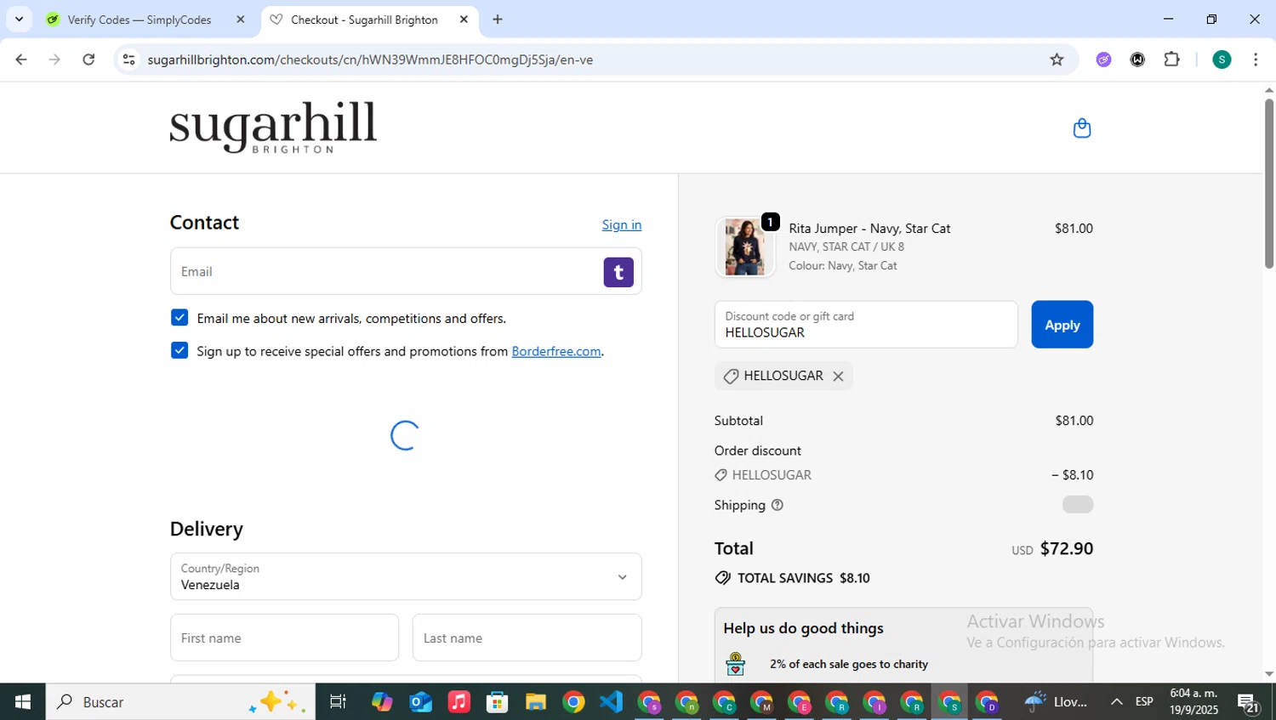
Task: Open the shopping bag cart icon
Action: 1081,128
